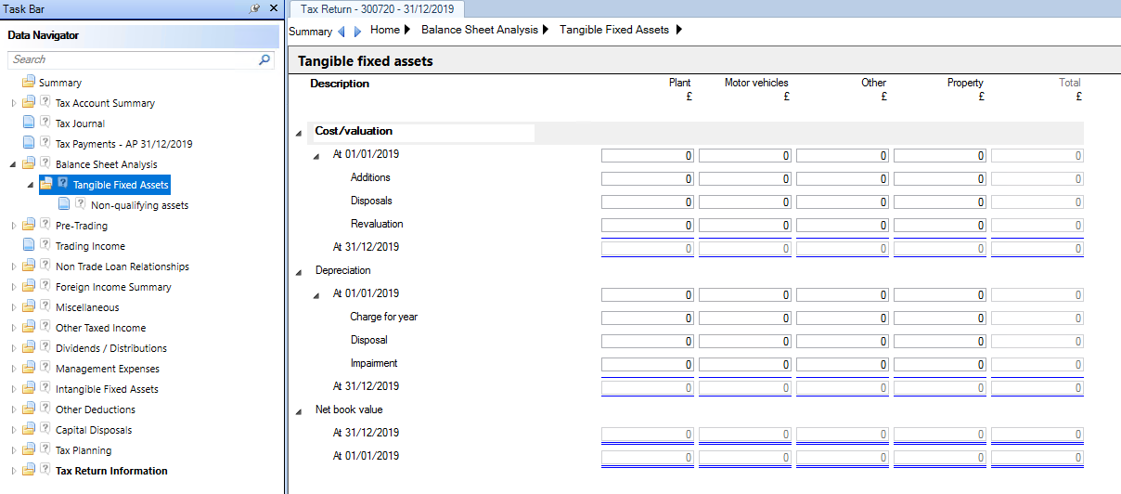The image size is (1121, 494).
Task: Click the Miscellaneous folder icon
Action: 29,307
